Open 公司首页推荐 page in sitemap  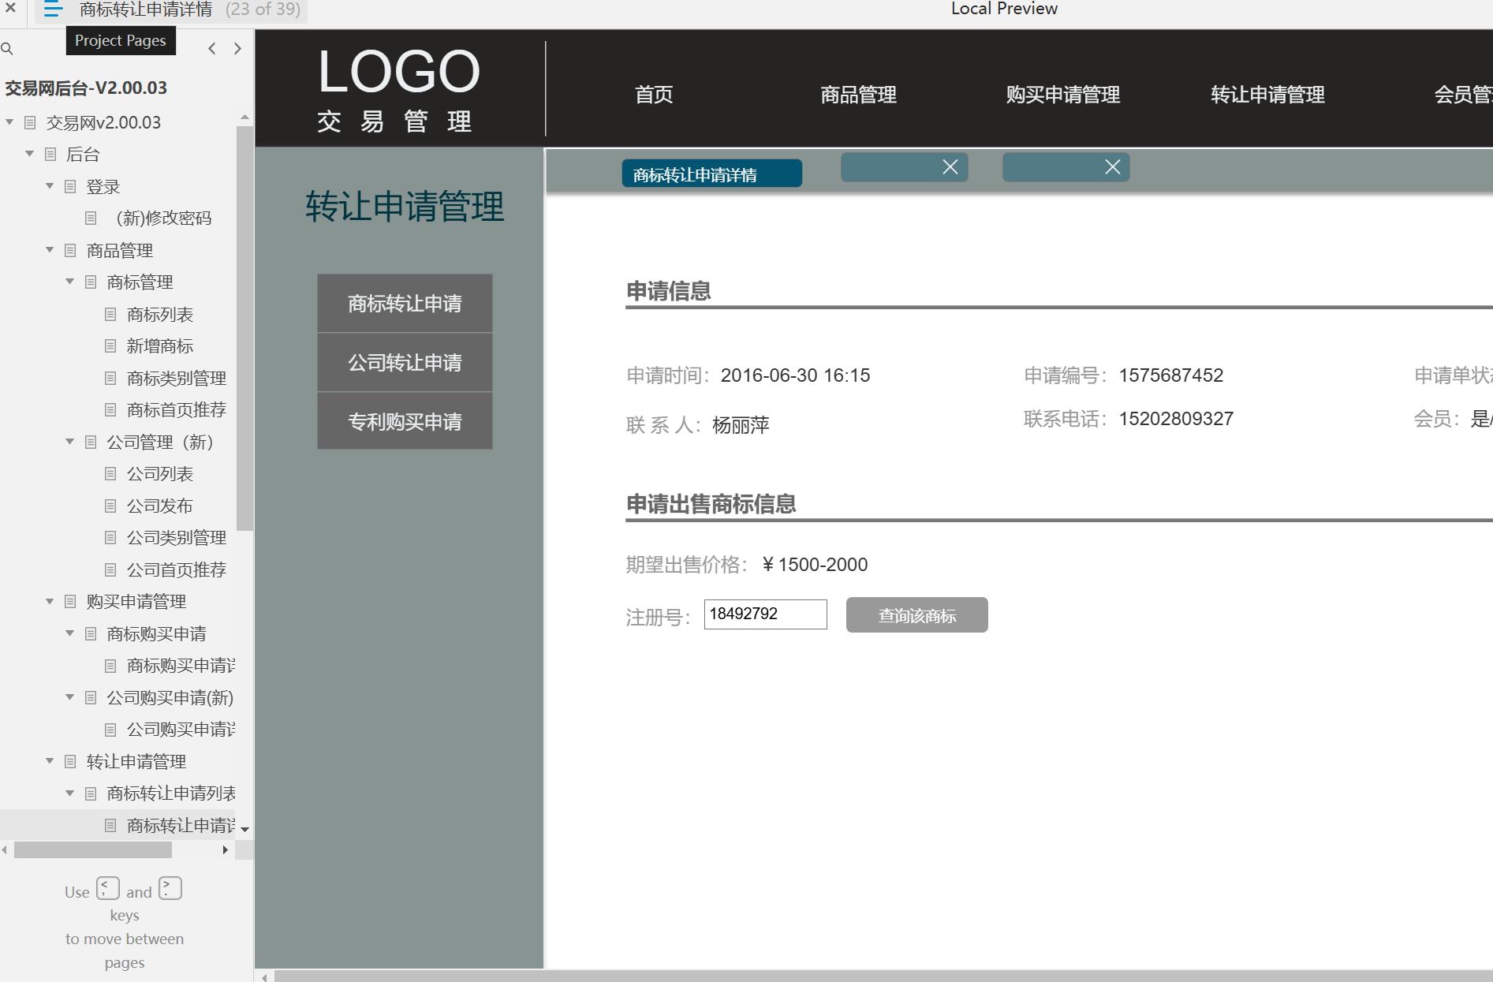[176, 570]
